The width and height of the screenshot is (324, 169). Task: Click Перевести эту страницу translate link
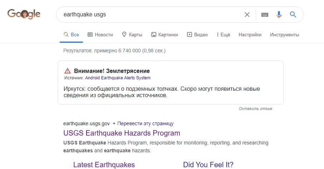pos(146,123)
